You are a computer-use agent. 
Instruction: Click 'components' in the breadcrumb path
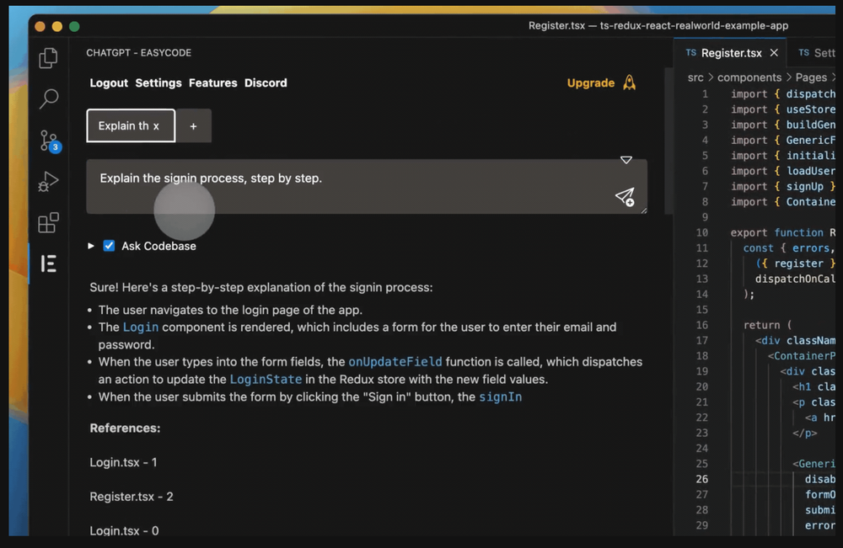tap(749, 77)
